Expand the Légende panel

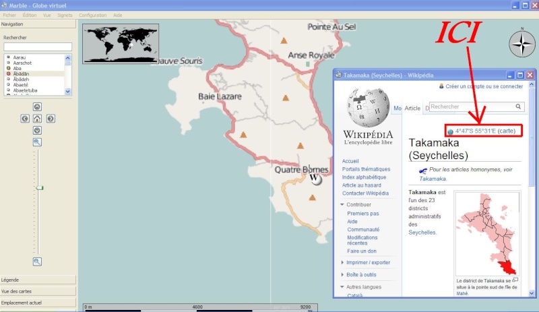point(38,280)
